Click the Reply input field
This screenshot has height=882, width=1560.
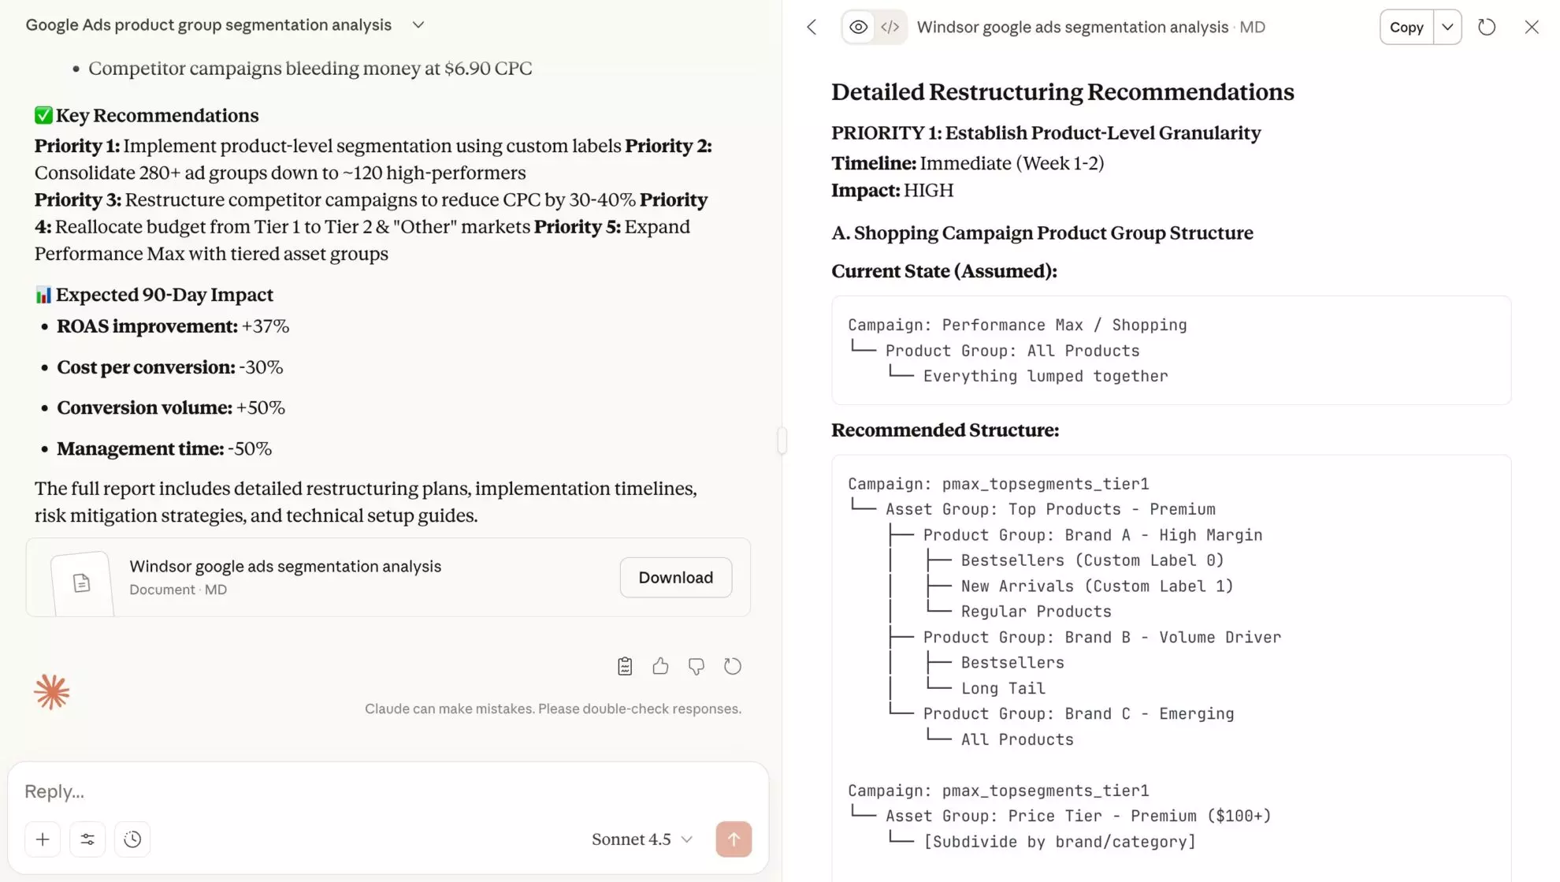[x=315, y=791]
